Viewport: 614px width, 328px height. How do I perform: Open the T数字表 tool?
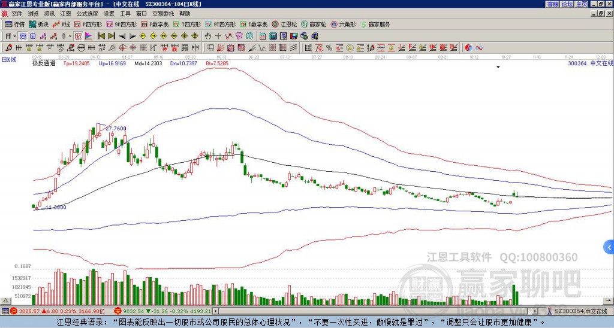pos(254,24)
